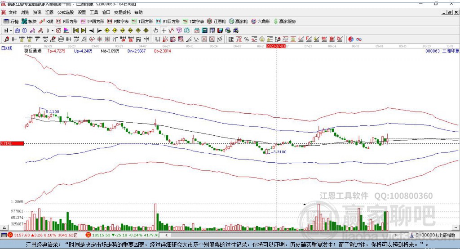Jump to first bar with |◀ icon
460x249 pixels.
pos(75,31)
